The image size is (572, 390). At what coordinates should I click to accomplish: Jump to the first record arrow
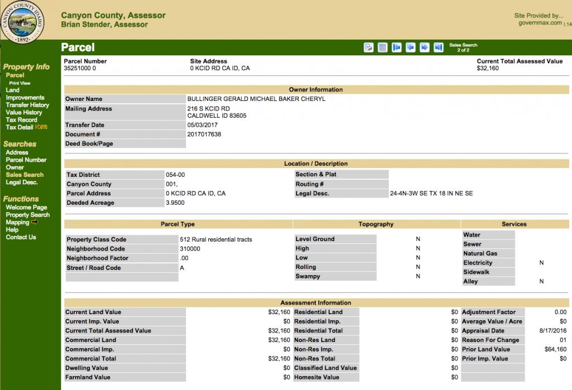(x=397, y=47)
